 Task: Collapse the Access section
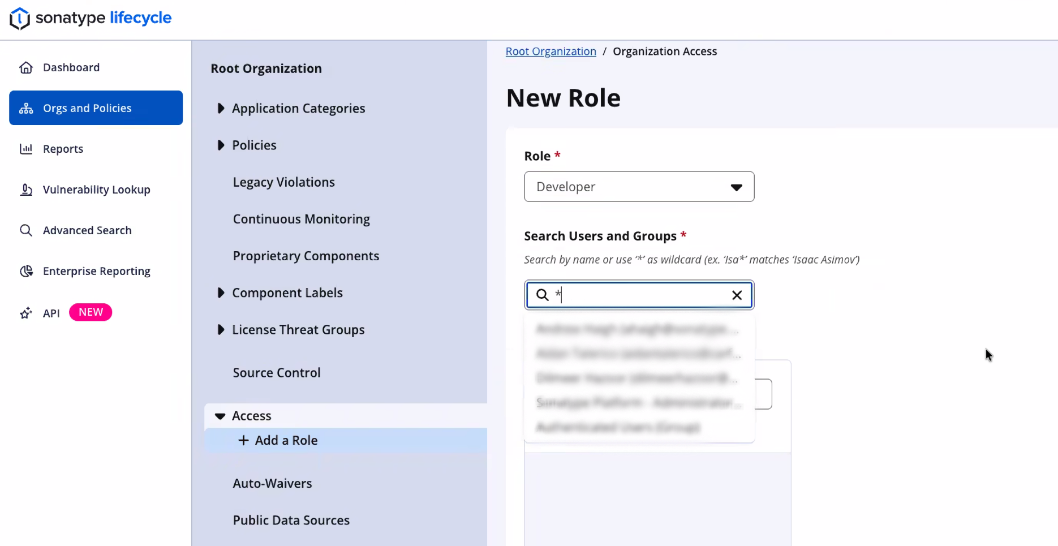click(220, 416)
